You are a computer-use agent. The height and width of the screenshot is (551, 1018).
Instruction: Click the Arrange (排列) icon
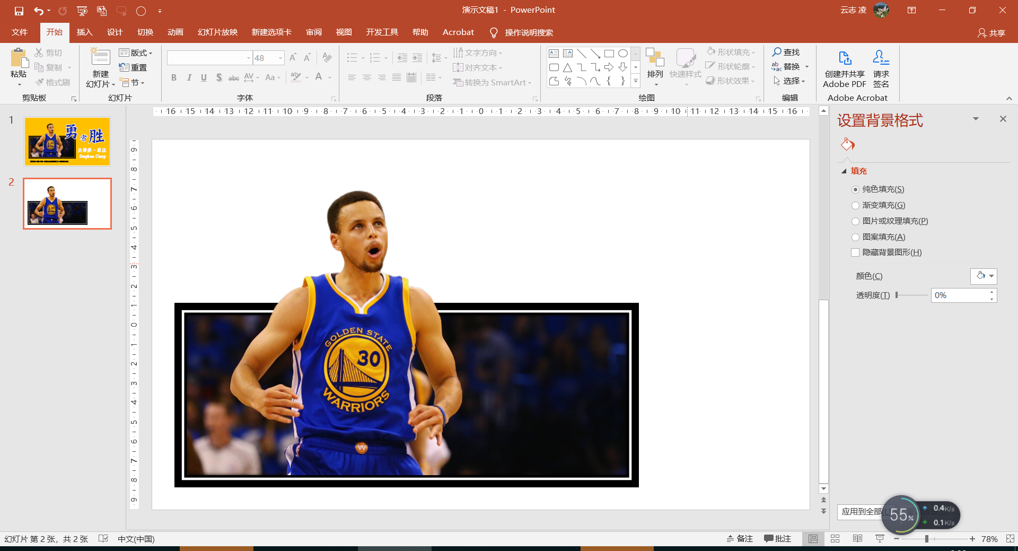[x=655, y=58]
